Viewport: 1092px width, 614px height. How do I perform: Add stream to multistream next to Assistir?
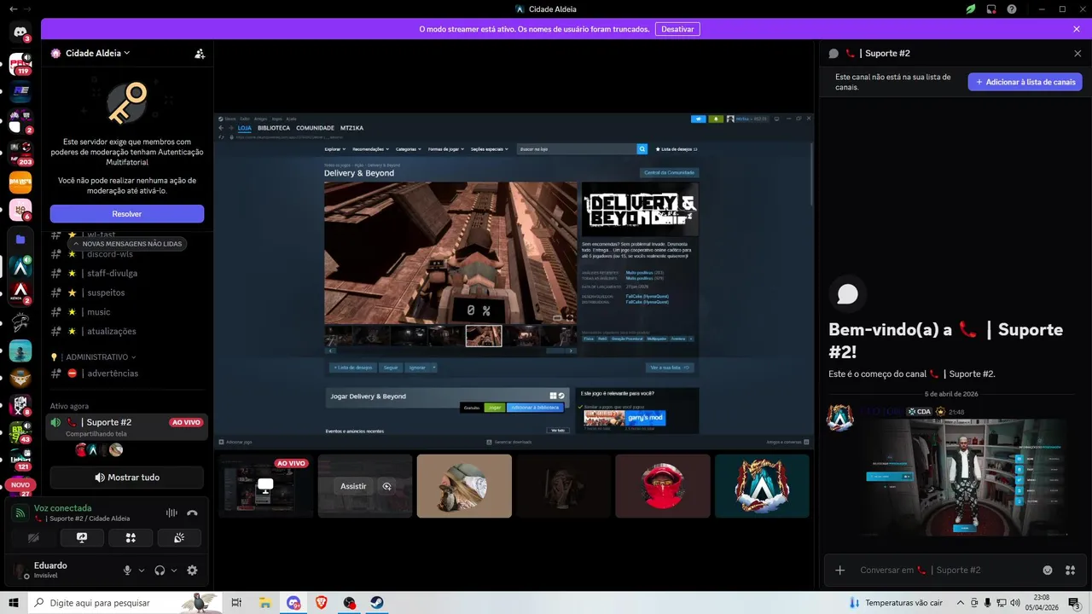pos(386,486)
